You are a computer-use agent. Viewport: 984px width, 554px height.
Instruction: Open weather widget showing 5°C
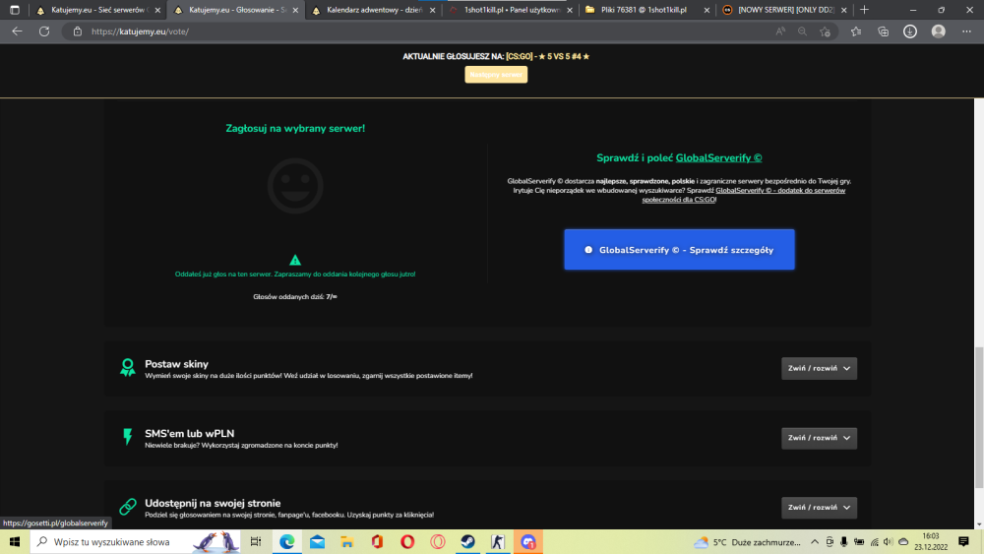pos(747,542)
